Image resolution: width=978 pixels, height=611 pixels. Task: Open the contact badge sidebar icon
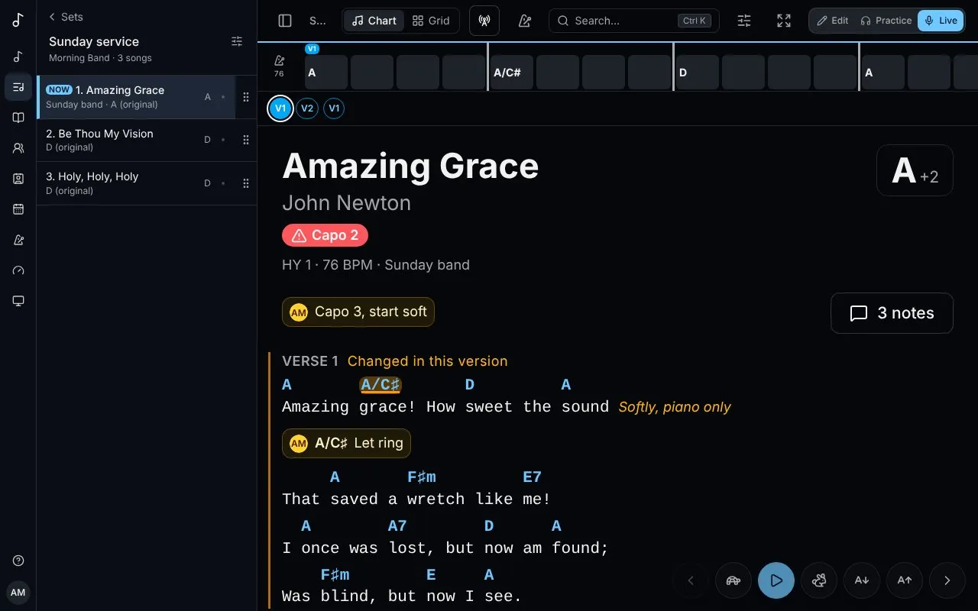pos(18,179)
